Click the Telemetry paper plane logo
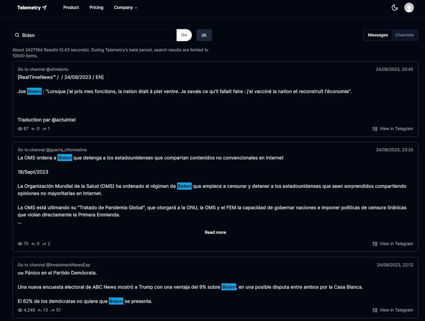 coord(44,7)
